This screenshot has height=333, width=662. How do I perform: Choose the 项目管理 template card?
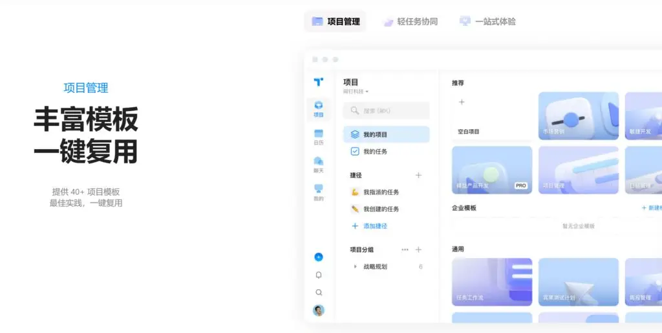click(579, 170)
